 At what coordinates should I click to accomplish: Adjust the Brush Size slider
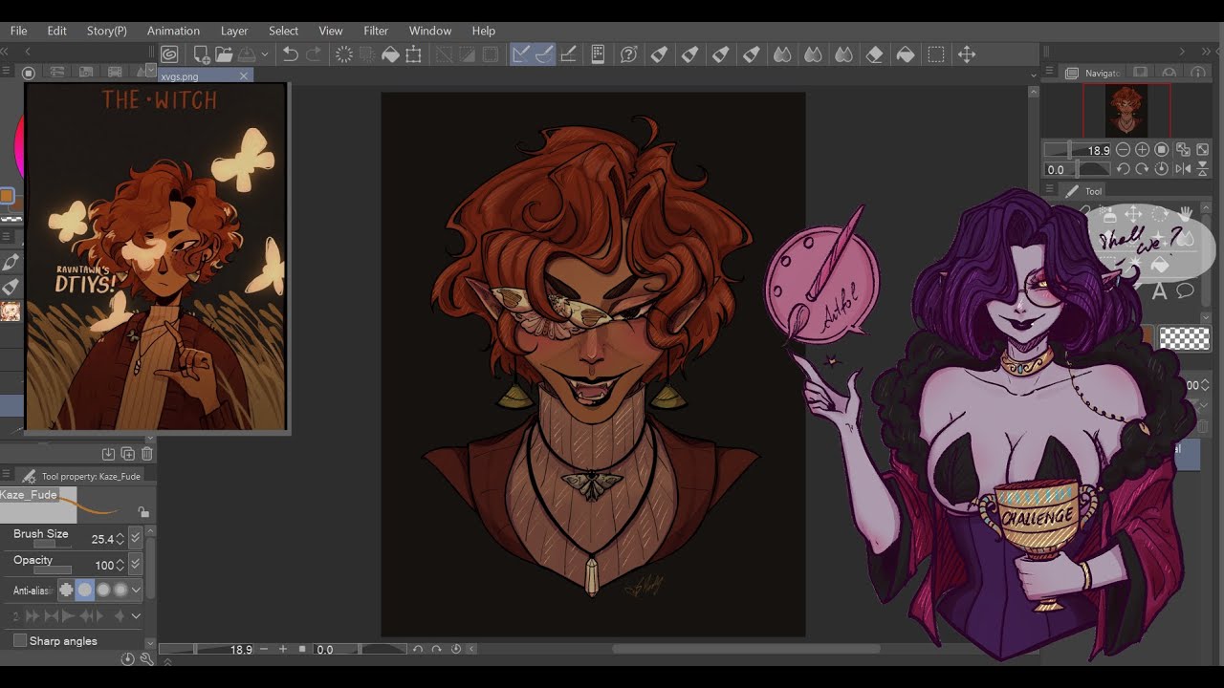[53, 544]
